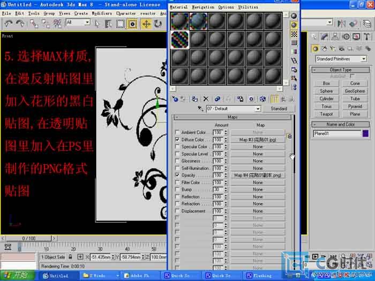Viewport: 375px width, 281px height.
Task: Open the Modifiers menu
Action: click(x=102, y=13)
